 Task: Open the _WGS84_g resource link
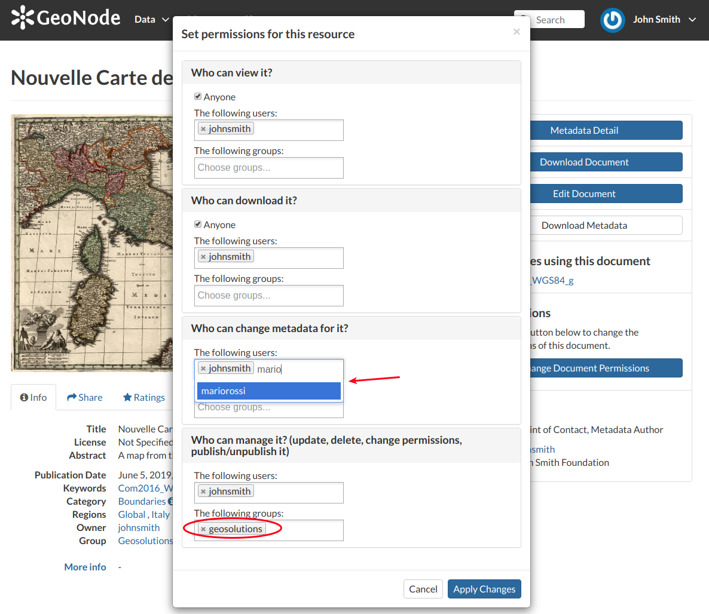click(552, 280)
